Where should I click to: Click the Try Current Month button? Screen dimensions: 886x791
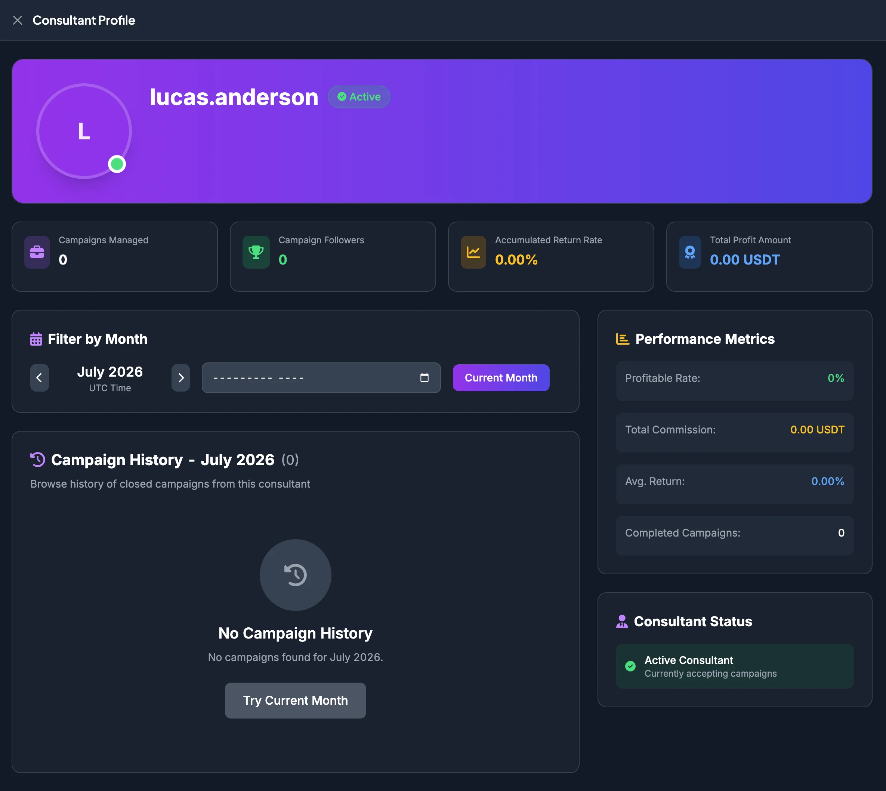pos(295,700)
